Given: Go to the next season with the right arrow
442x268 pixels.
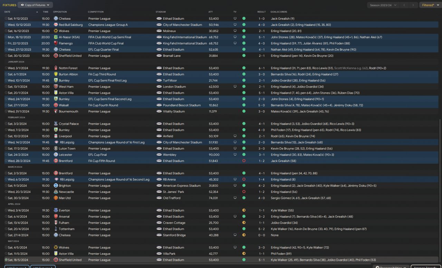Looking at the screenshot, I should pyautogui.click(x=413, y=5).
